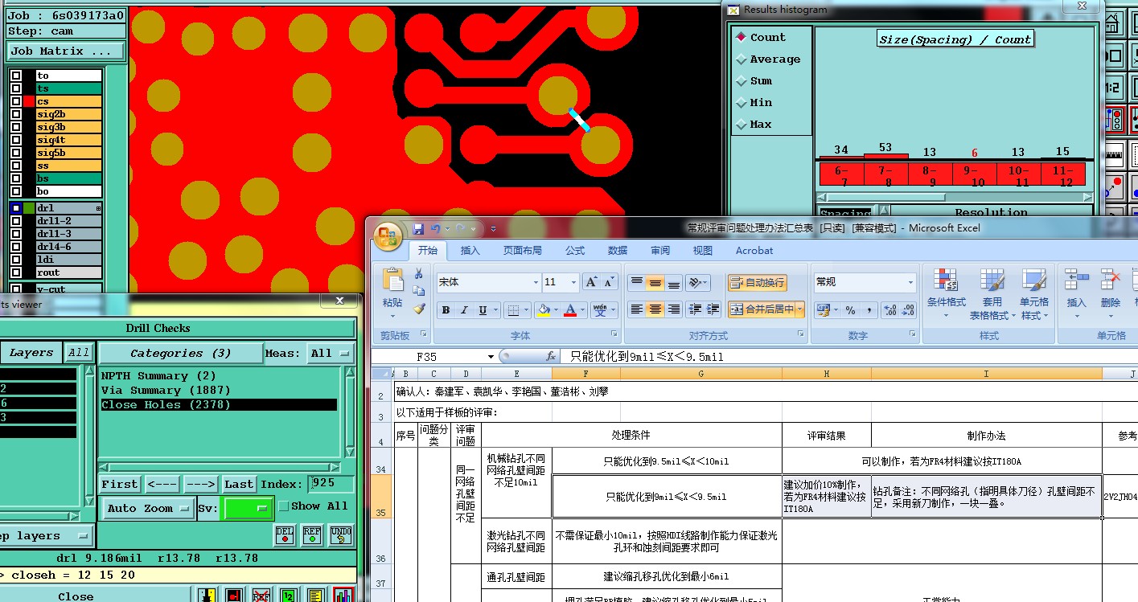Toggle Italic formatting in Excel
Image resolution: width=1138 pixels, height=602 pixels.
[465, 310]
